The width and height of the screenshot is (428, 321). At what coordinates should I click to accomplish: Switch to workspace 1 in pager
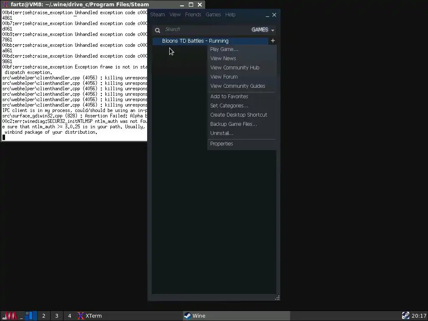tap(31, 316)
